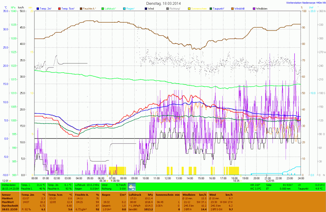Click the Sensor header in the statistics table
This screenshot has height=212, width=326.
[6, 194]
